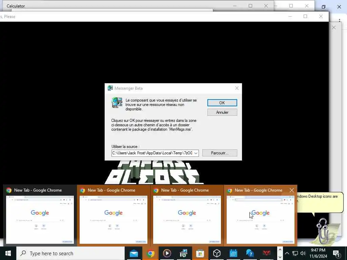
Task: Open the Action Center notifications icon
Action: (336, 253)
